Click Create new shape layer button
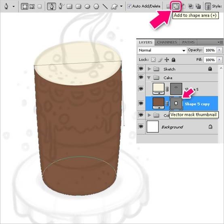The height and width of the screenshot is (224, 224). click(x=168, y=6)
